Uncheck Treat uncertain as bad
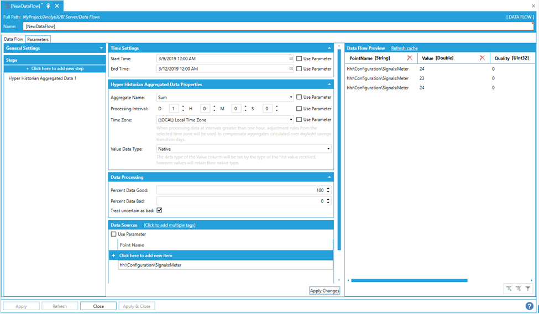Screen dimensions: 539x314 click(159, 210)
